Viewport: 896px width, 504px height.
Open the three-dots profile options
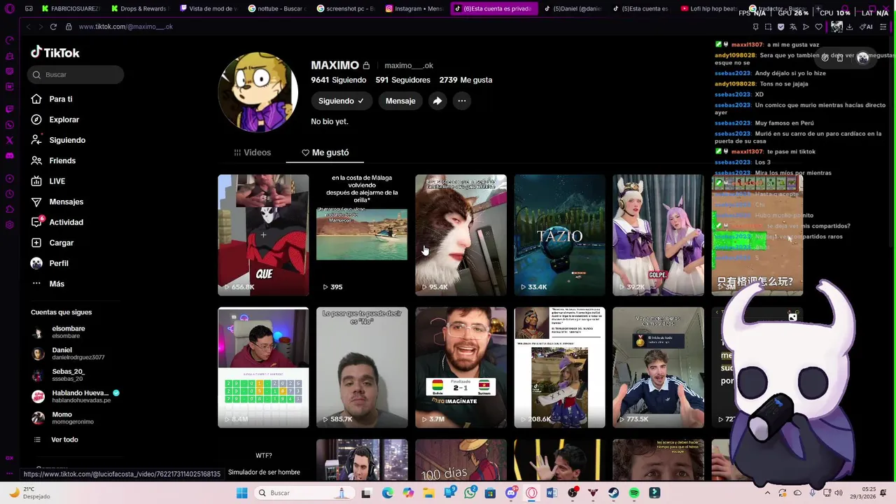462,101
